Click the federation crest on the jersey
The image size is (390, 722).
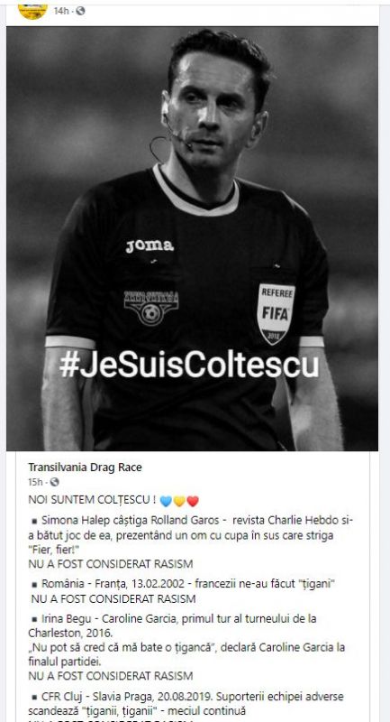point(151,307)
